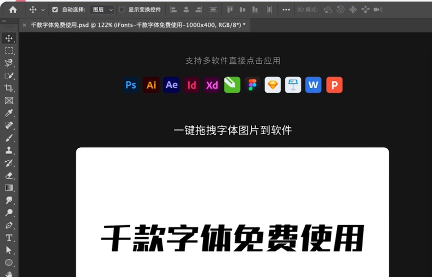
Task: Select the Lasso tool
Action: (9, 63)
